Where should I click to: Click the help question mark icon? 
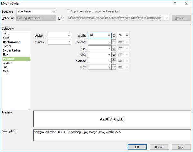(x=175, y=4)
